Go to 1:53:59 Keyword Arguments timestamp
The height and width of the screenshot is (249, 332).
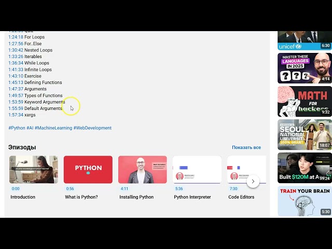(x=16, y=102)
